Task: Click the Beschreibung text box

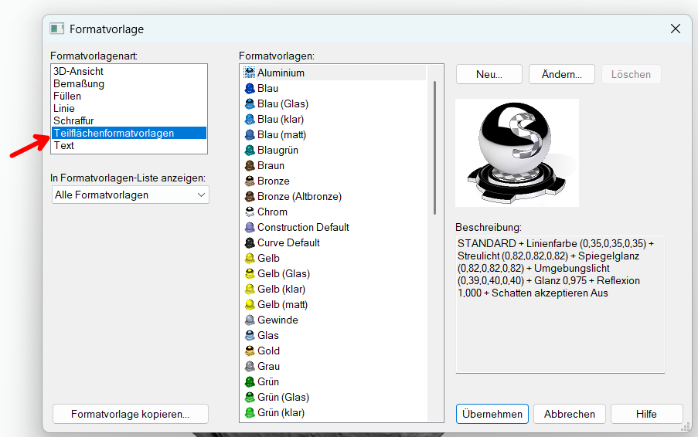Action: (560, 304)
